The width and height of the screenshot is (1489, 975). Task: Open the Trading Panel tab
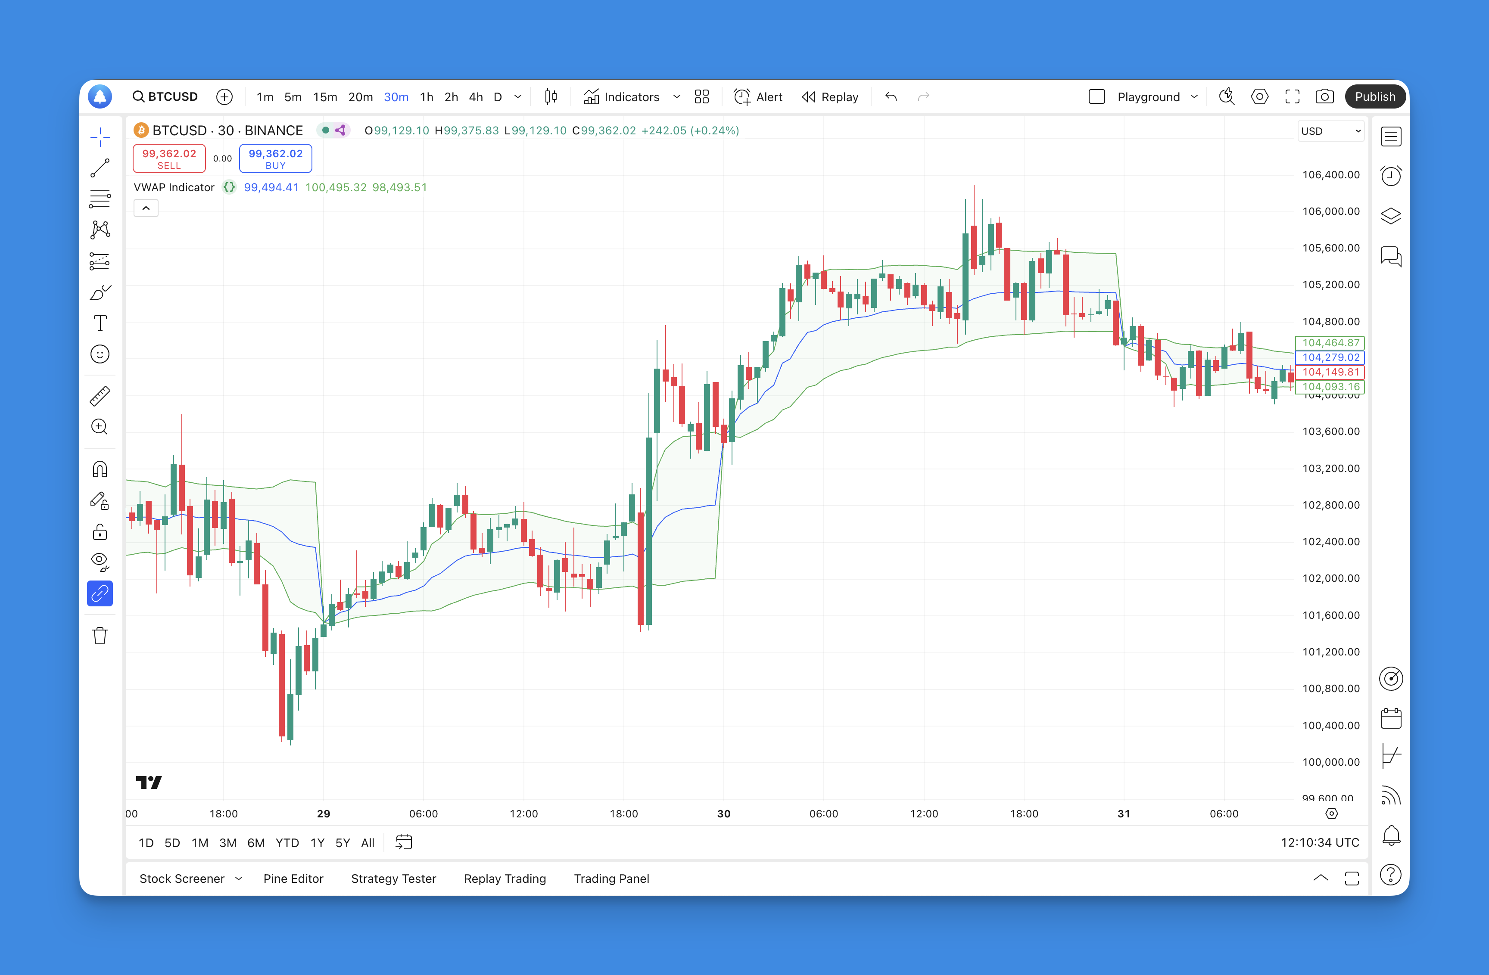point(611,879)
